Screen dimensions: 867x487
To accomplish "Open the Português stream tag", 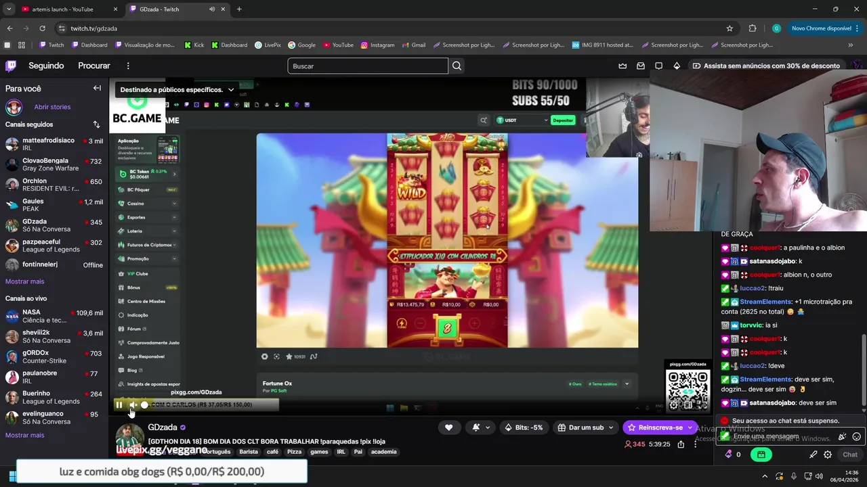I will (x=217, y=452).
